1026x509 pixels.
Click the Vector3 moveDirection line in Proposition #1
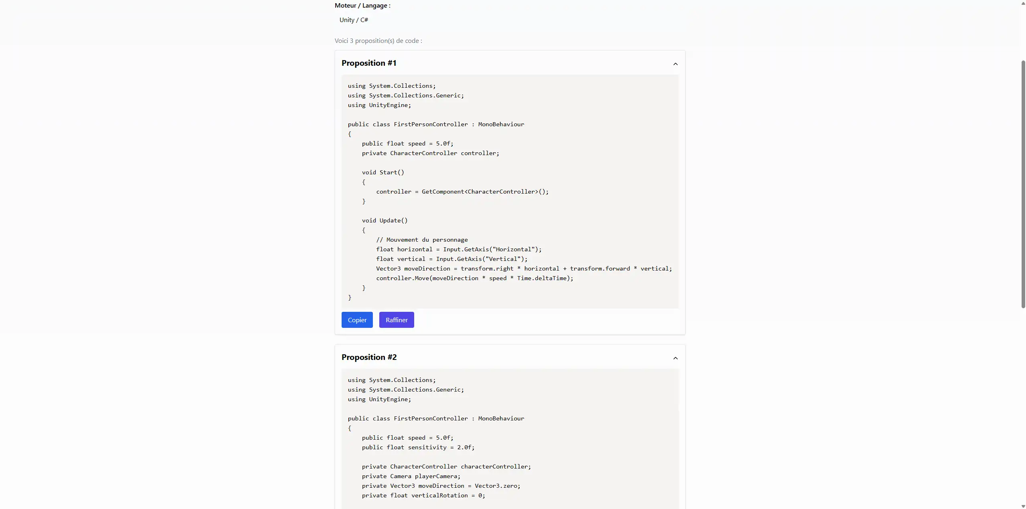(x=524, y=269)
